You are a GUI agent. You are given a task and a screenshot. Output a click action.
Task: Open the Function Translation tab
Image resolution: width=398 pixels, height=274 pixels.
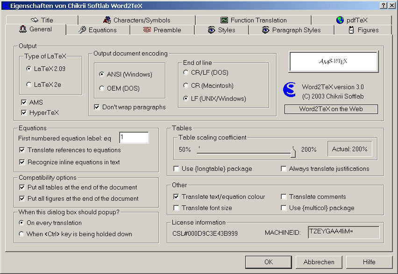pyautogui.click(x=254, y=20)
